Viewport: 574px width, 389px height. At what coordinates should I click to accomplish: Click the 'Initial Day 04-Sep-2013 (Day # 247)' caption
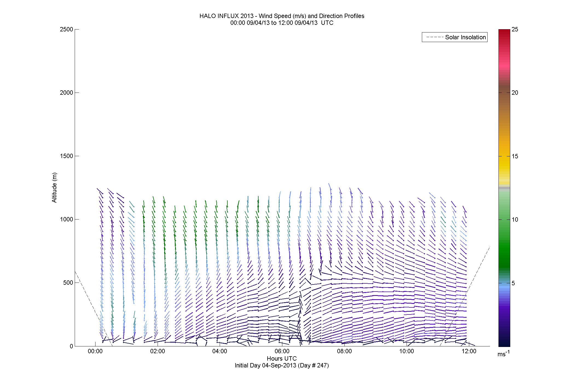[282, 365]
